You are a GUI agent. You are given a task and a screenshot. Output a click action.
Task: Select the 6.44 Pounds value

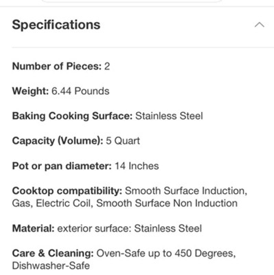(80, 91)
